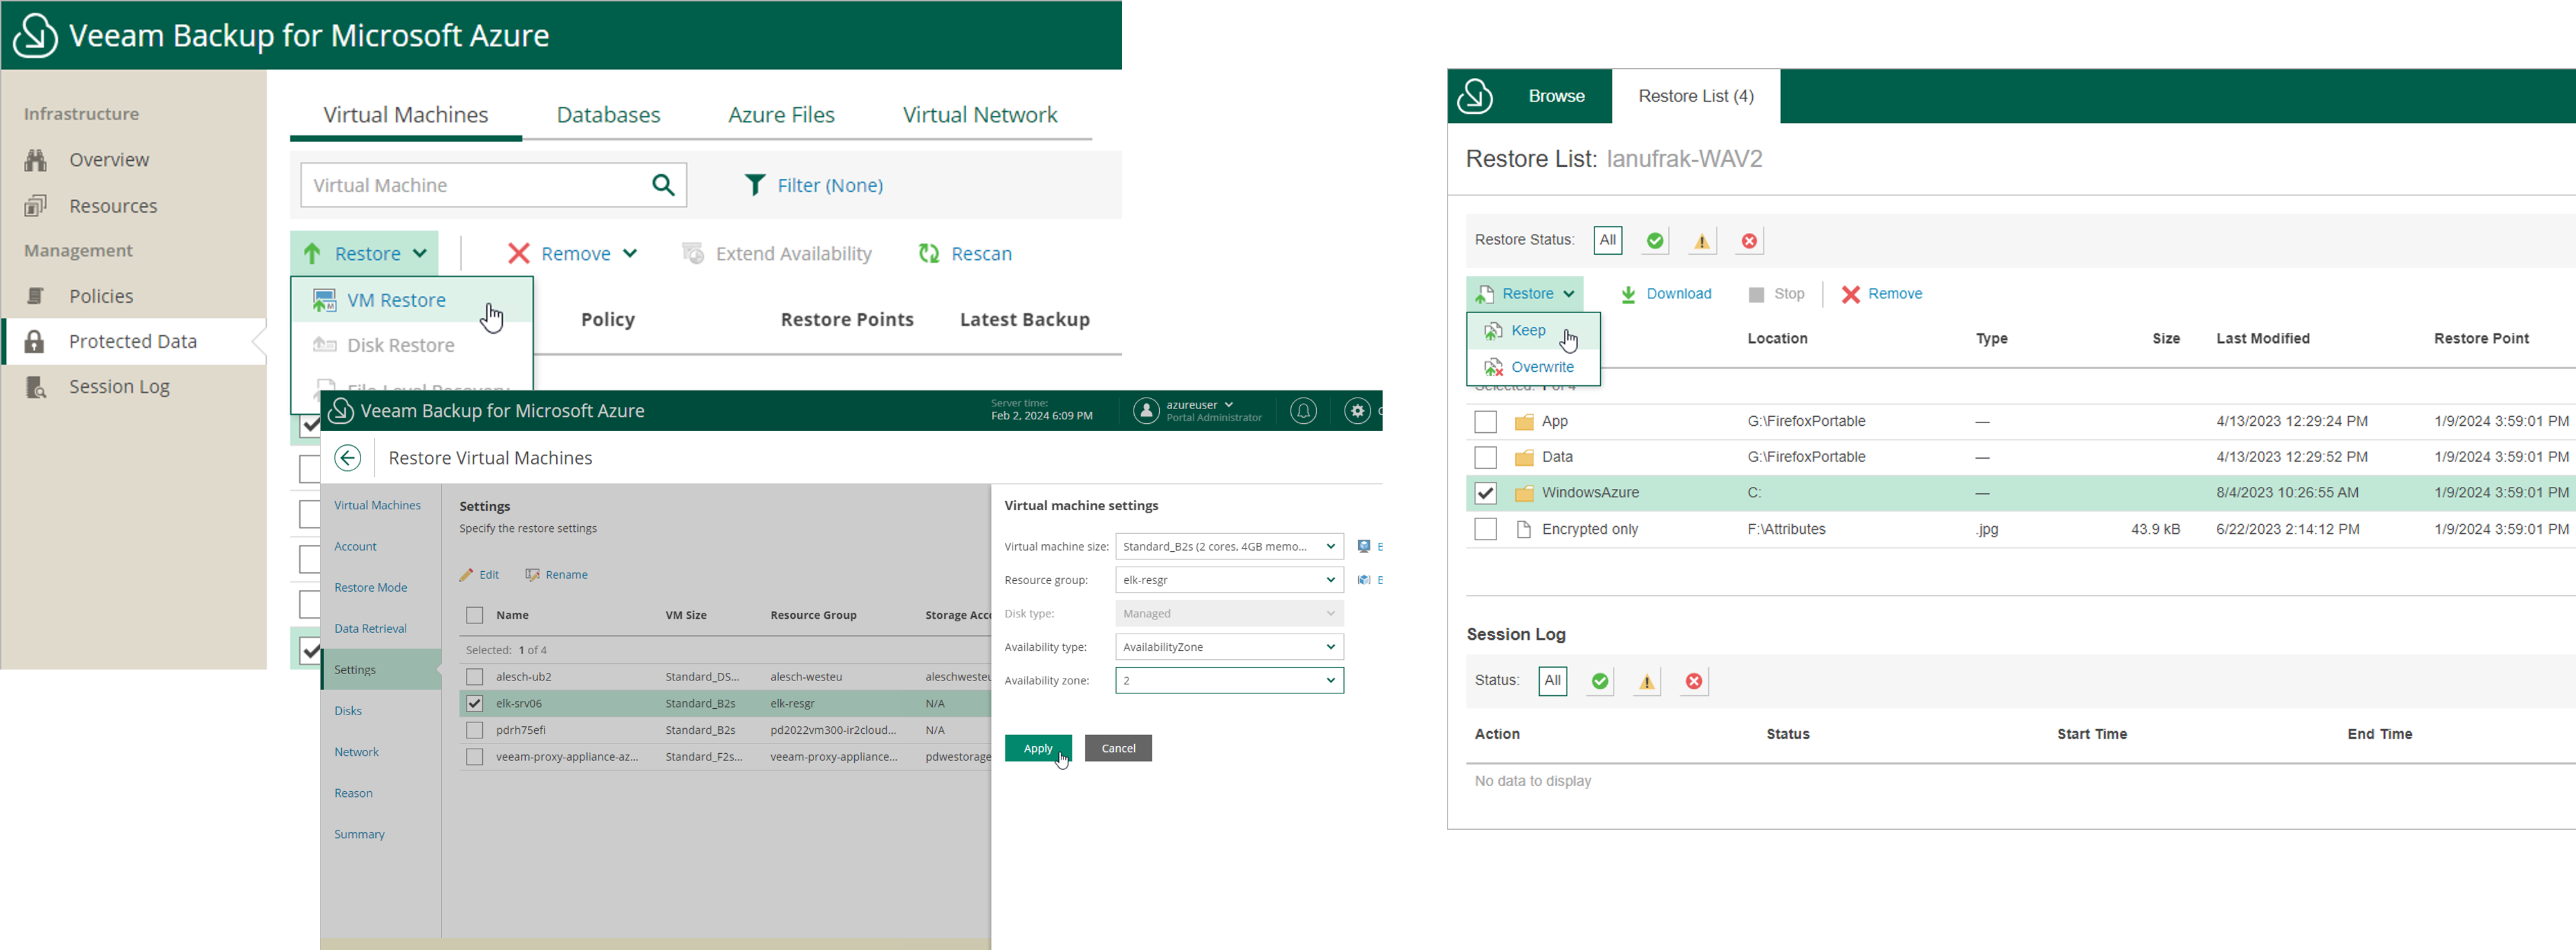The width and height of the screenshot is (2576, 950).
Task: Filter Session Log status by error
Action: coord(1694,681)
